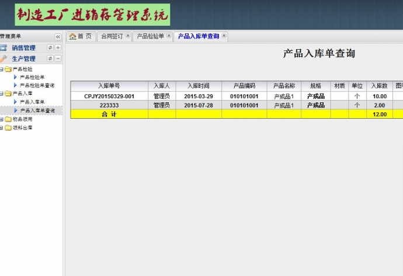This screenshot has width=403, height=276.
Task: Refresh the 生产管理 section
Action: 50,58
